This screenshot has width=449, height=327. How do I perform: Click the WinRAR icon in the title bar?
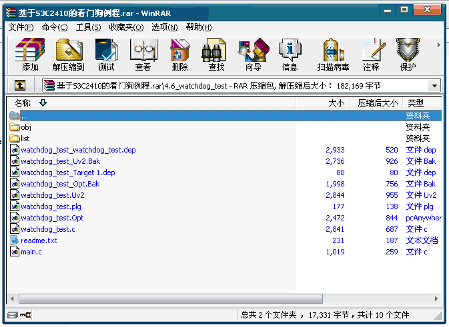click(x=11, y=13)
